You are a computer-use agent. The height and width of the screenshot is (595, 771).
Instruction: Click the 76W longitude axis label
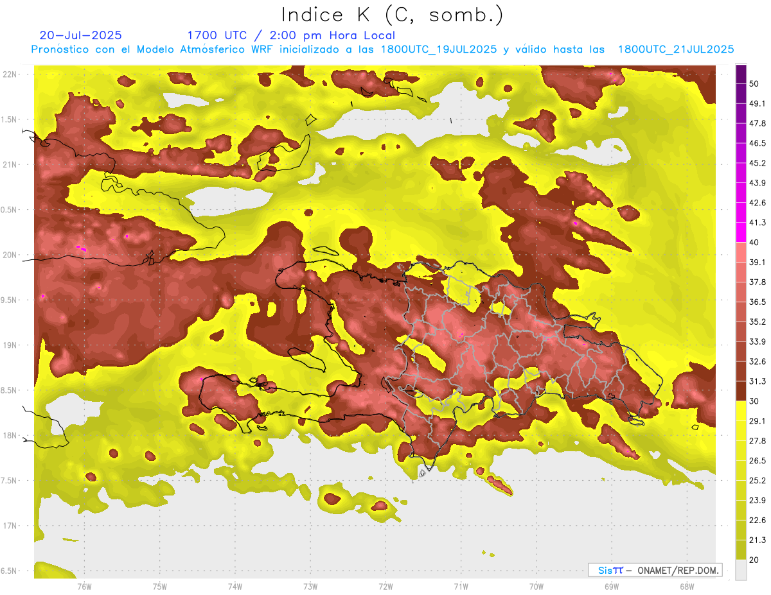pyautogui.click(x=84, y=586)
